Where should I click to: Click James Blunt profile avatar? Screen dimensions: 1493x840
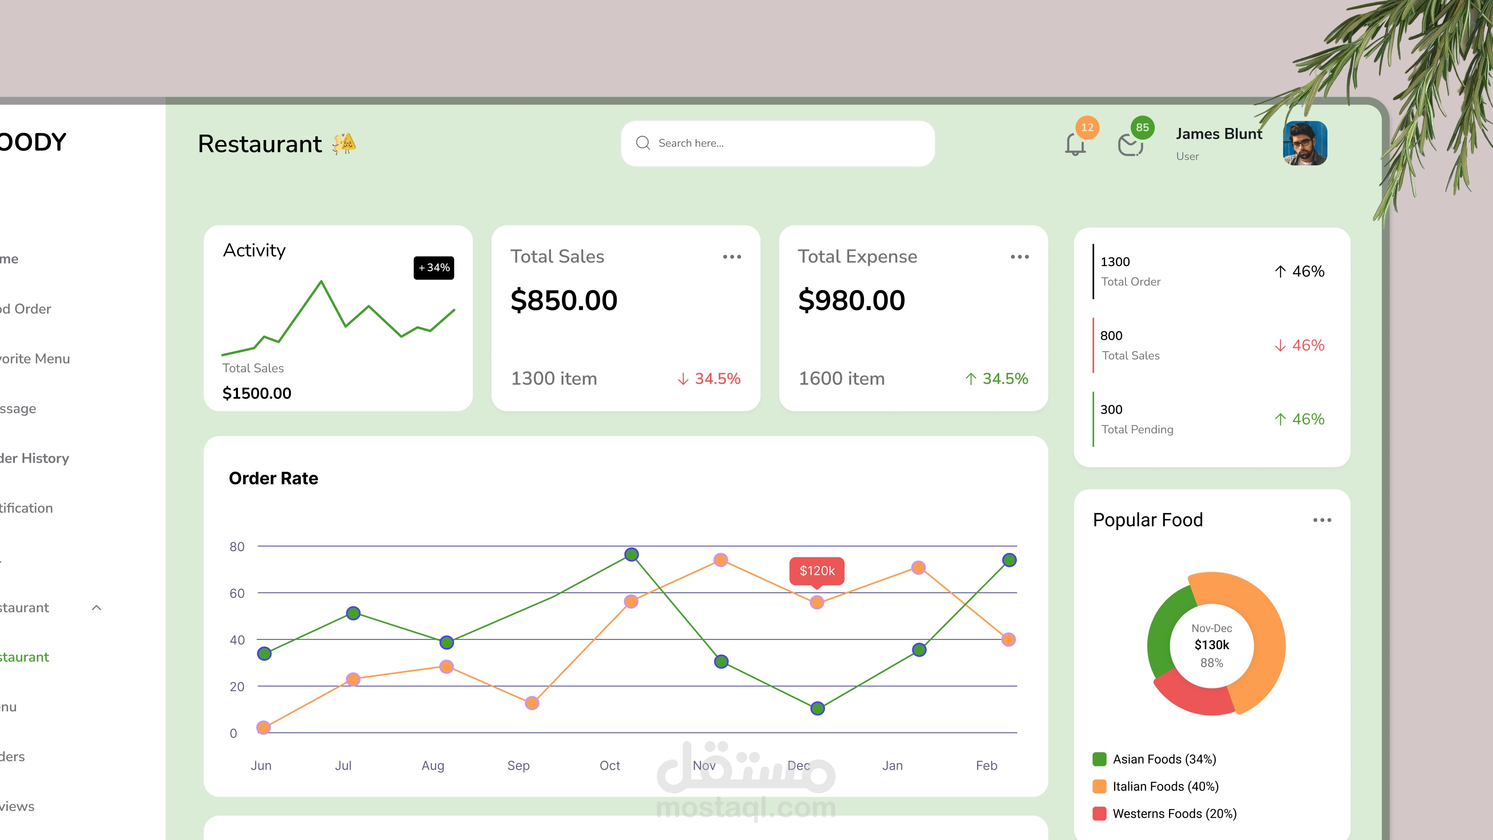[1305, 143]
